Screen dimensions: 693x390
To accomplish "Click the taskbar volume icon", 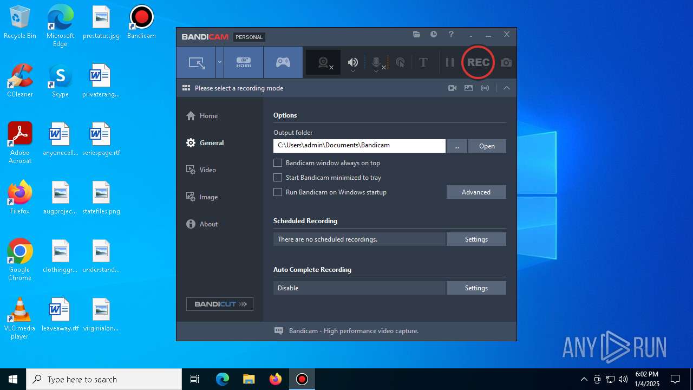I will pos(623,379).
